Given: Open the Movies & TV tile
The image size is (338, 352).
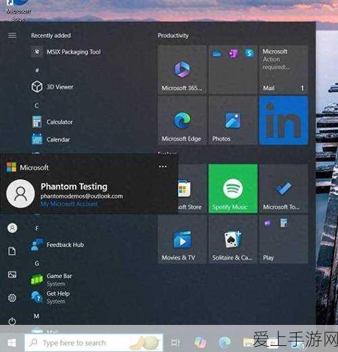Looking at the screenshot, I should click(182, 239).
